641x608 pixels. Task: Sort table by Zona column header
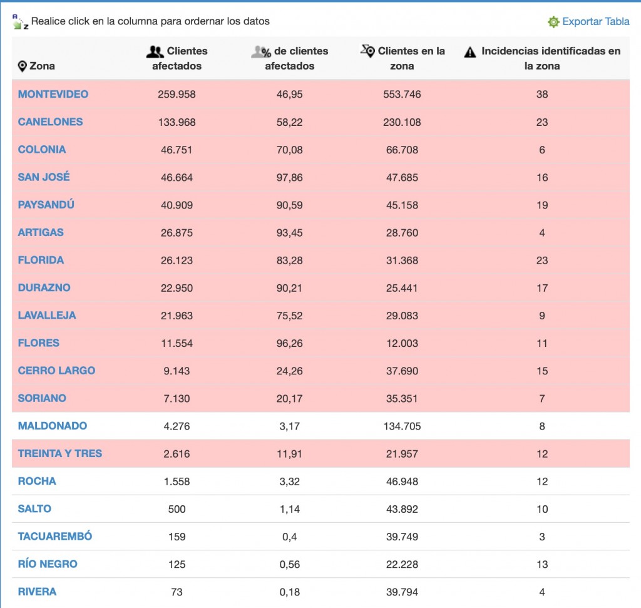42,66
